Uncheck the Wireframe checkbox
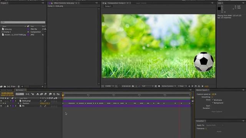 (213, 100)
